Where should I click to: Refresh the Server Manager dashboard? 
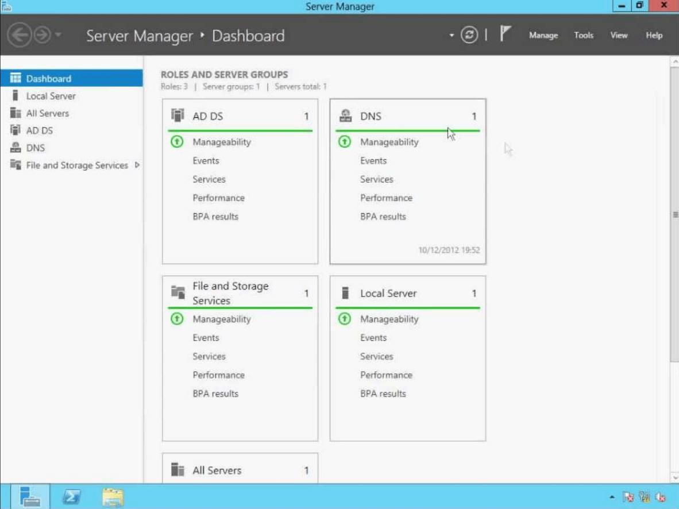pyautogui.click(x=469, y=34)
